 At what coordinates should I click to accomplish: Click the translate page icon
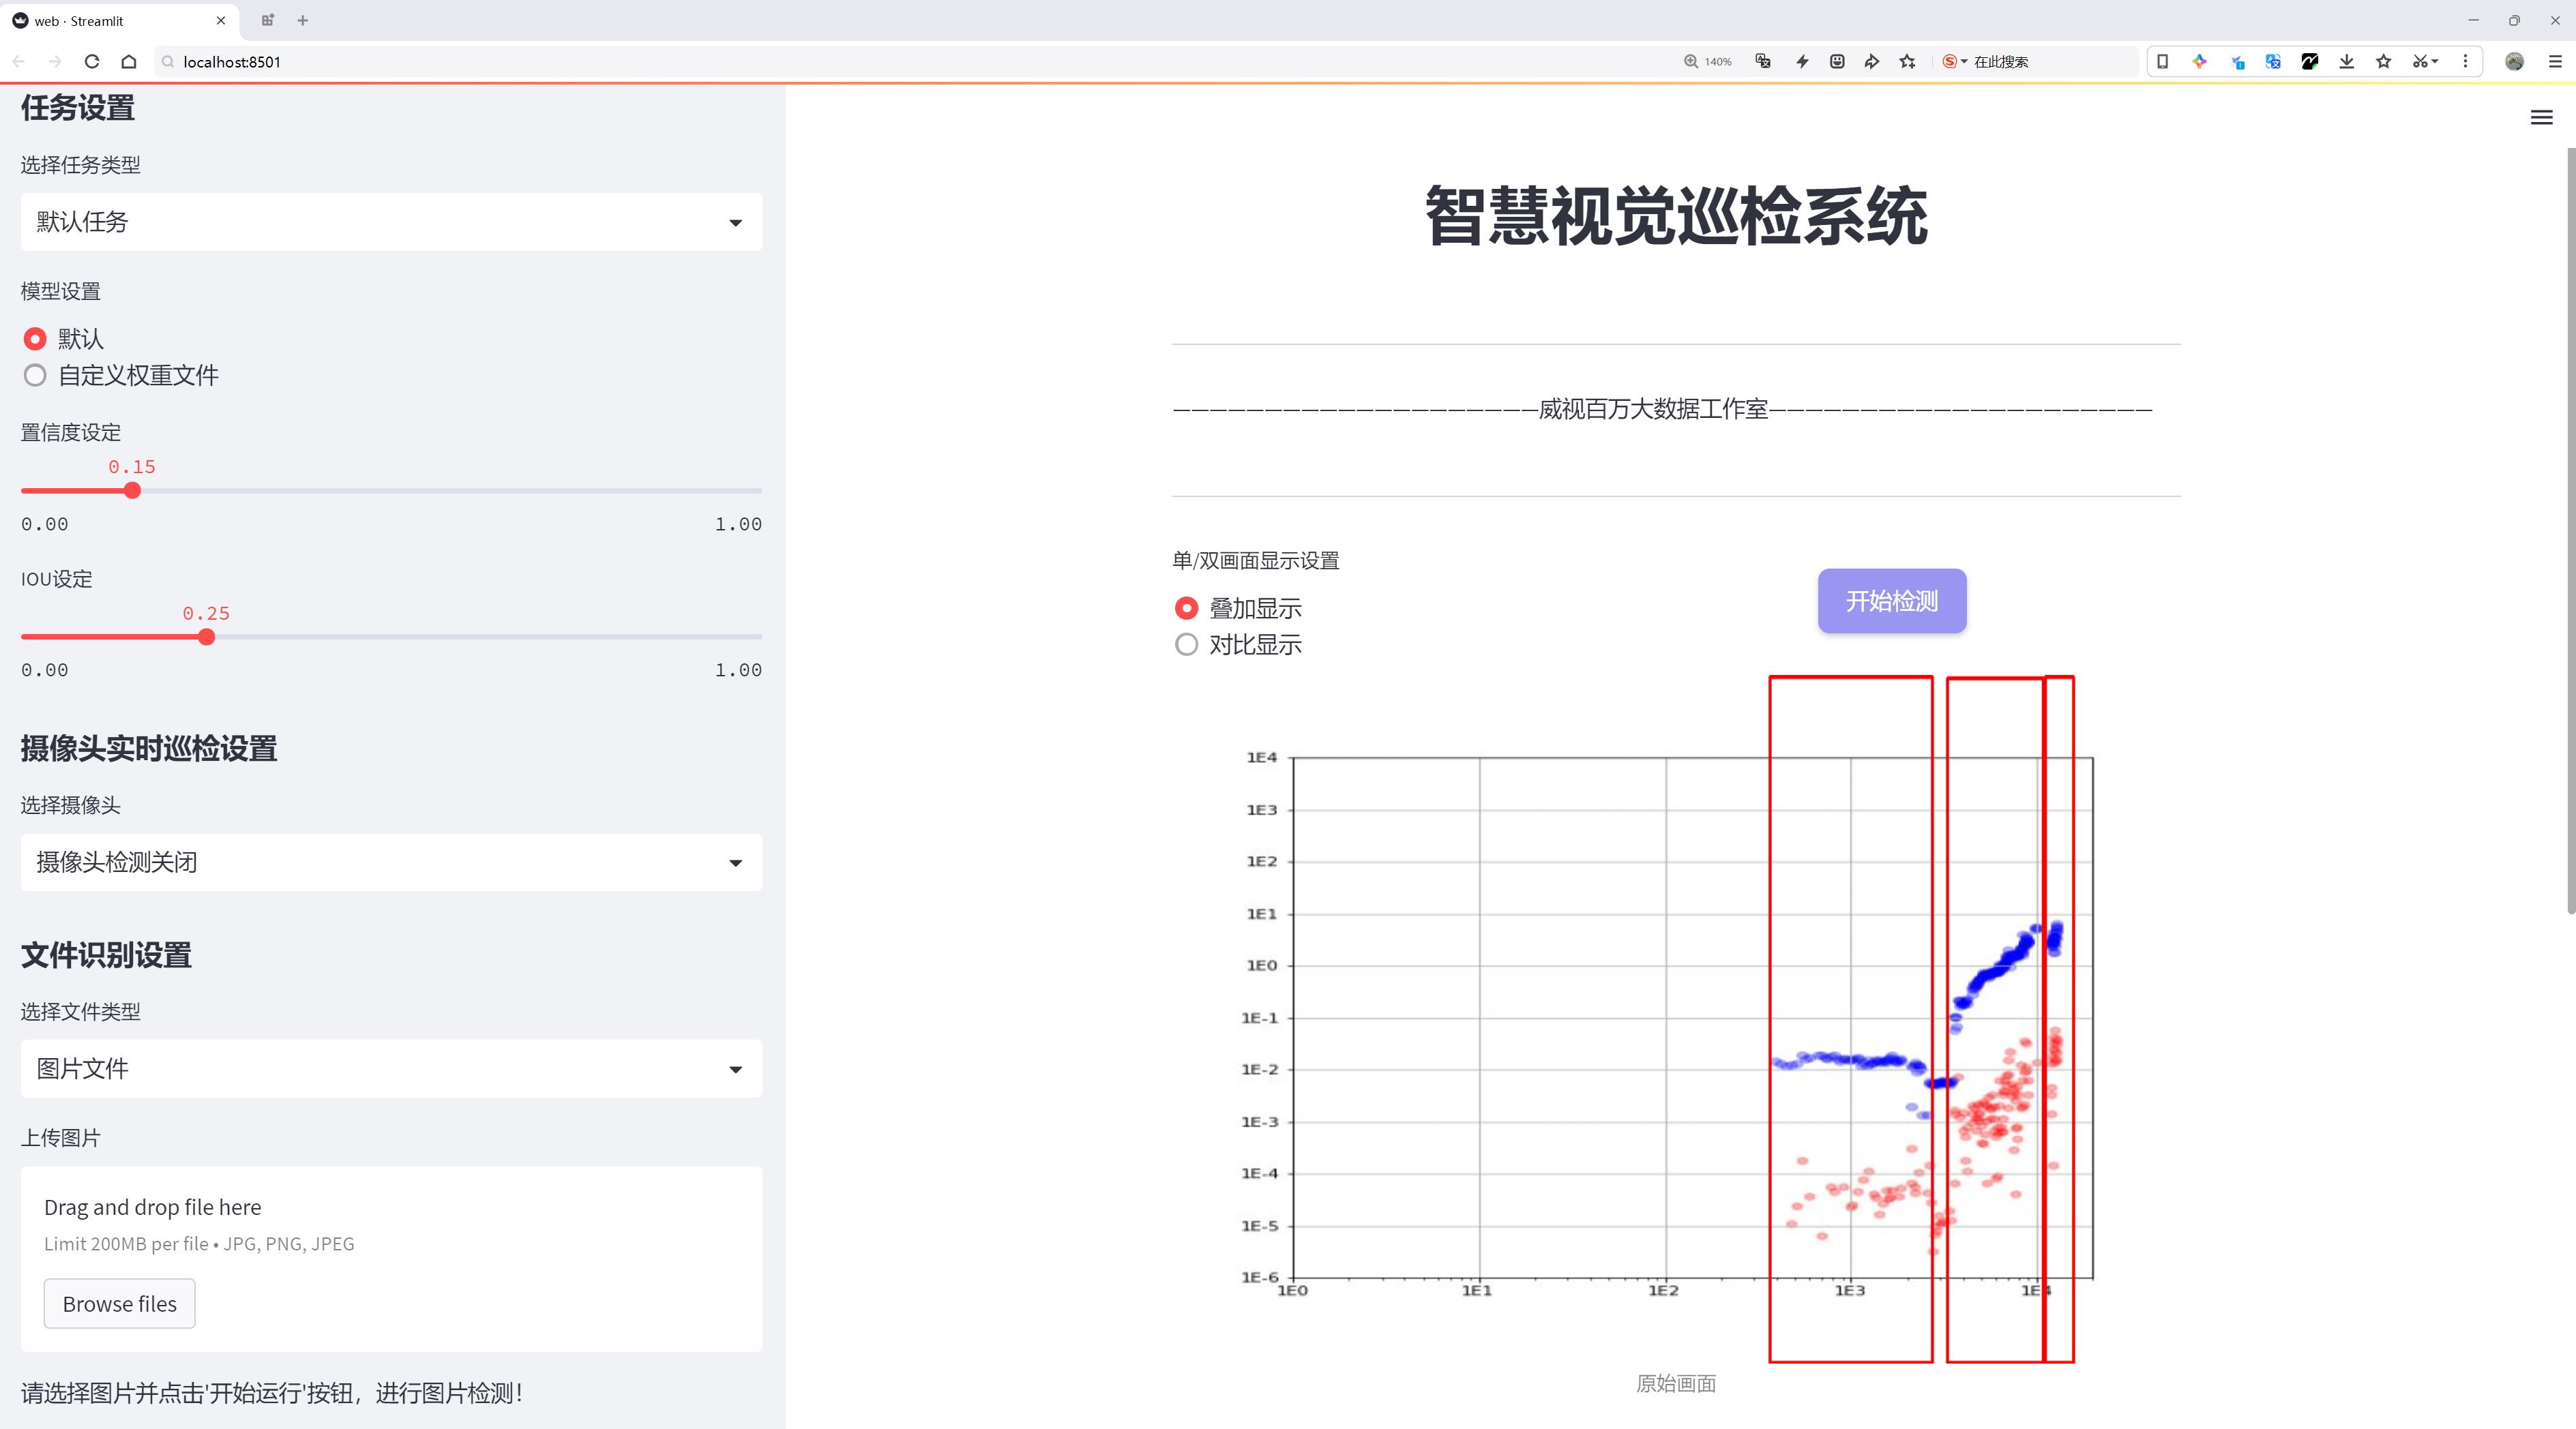click(1763, 62)
